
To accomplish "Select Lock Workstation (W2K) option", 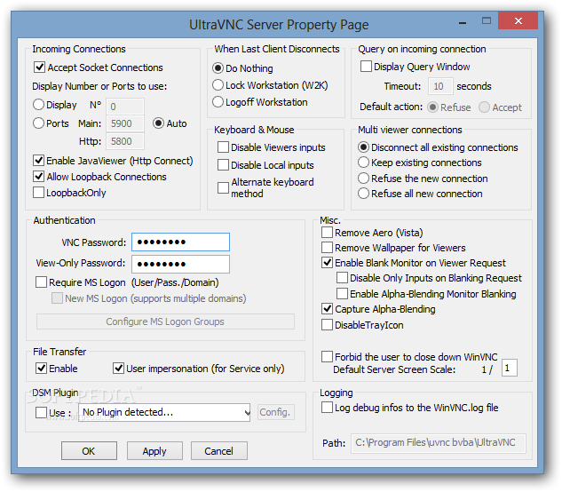I will (218, 85).
